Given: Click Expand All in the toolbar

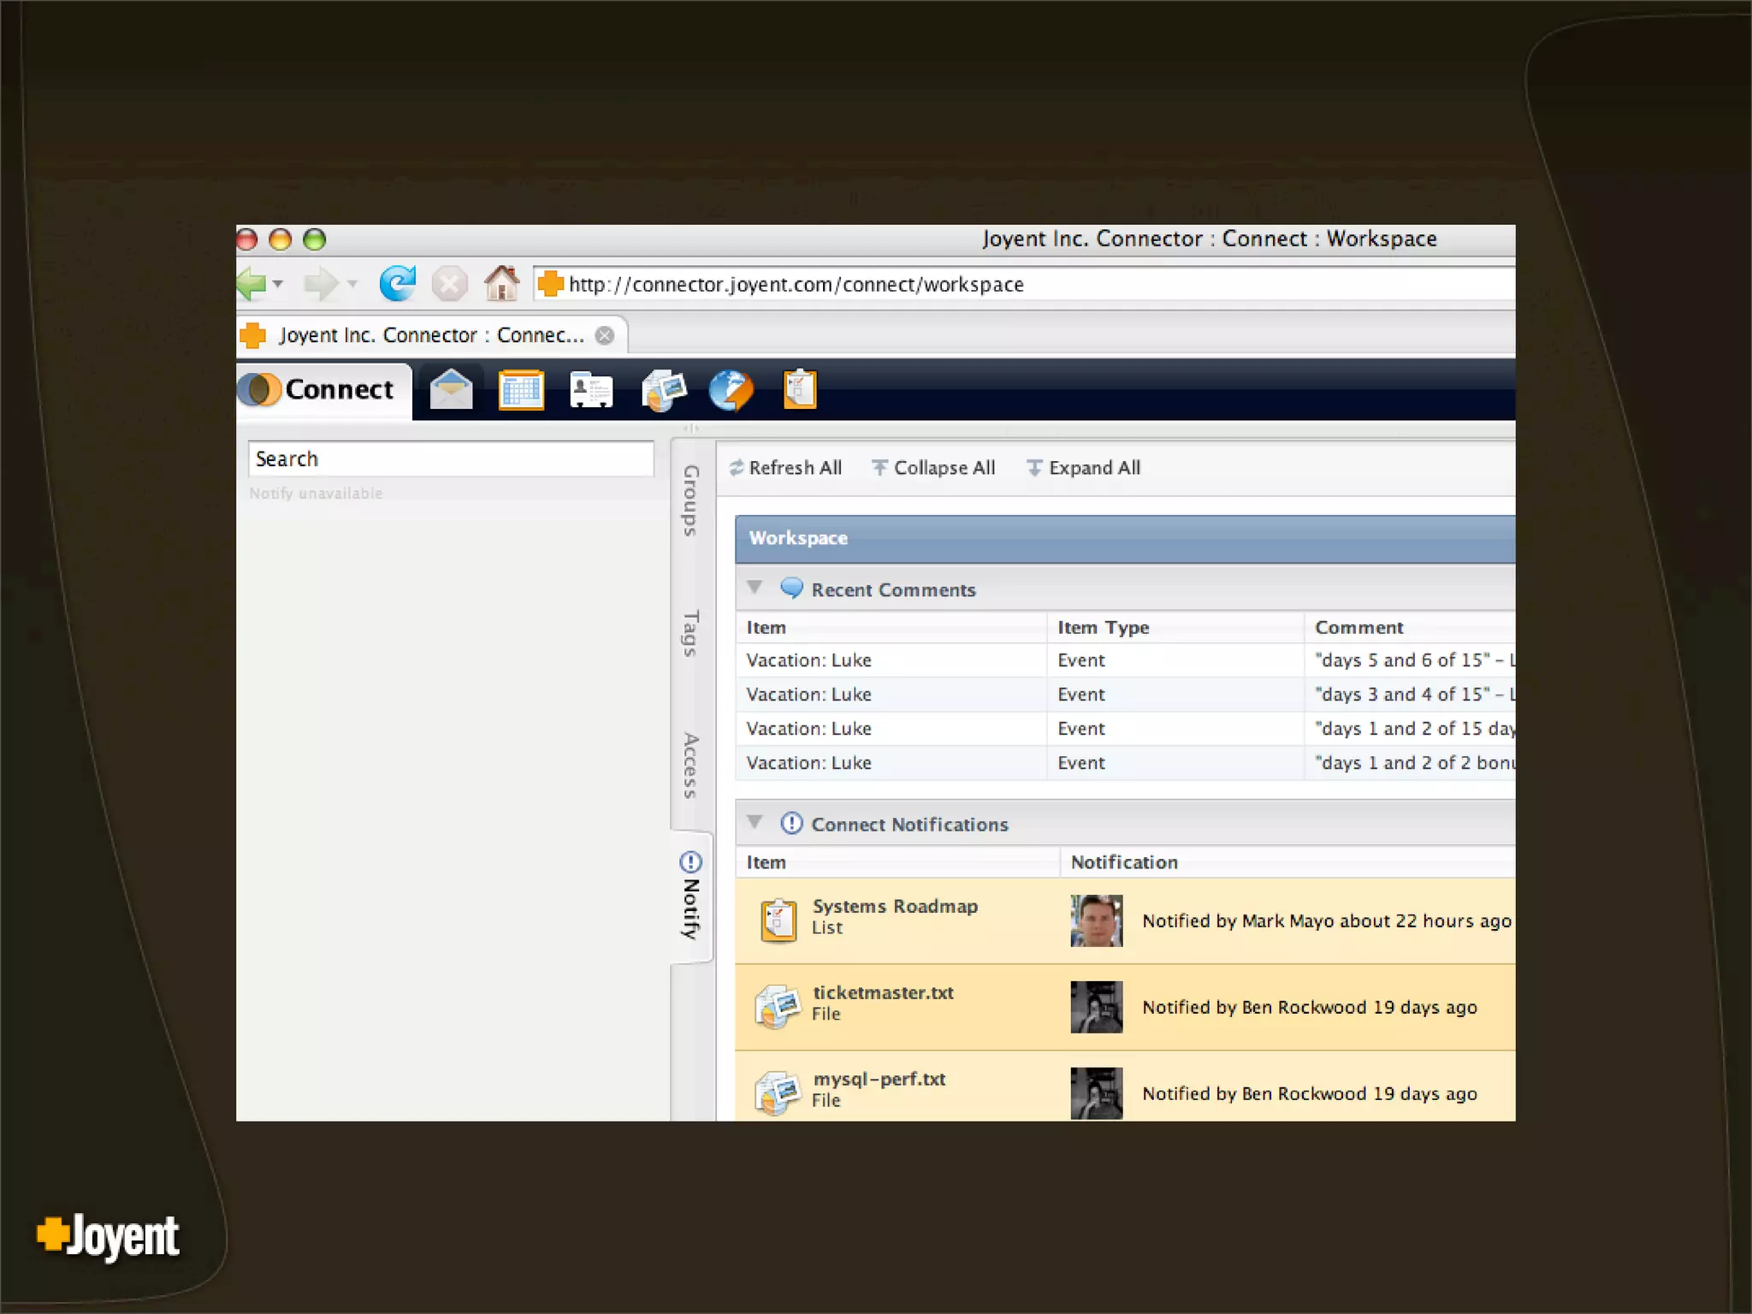Looking at the screenshot, I should coord(1083,468).
